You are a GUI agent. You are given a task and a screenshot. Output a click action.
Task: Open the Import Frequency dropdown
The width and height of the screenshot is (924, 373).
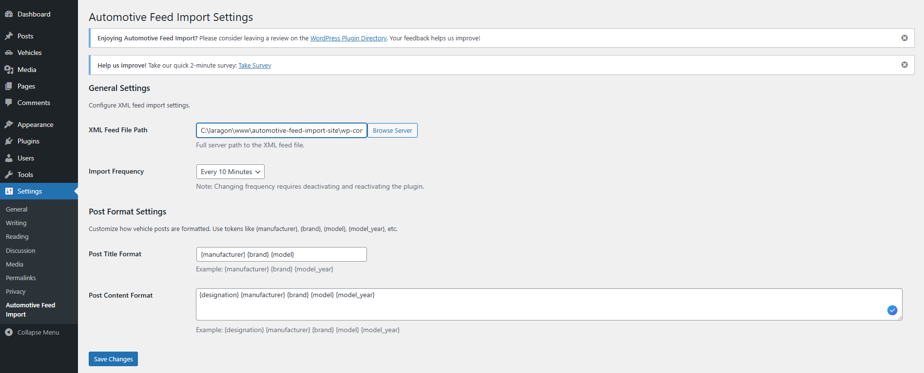click(x=230, y=172)
